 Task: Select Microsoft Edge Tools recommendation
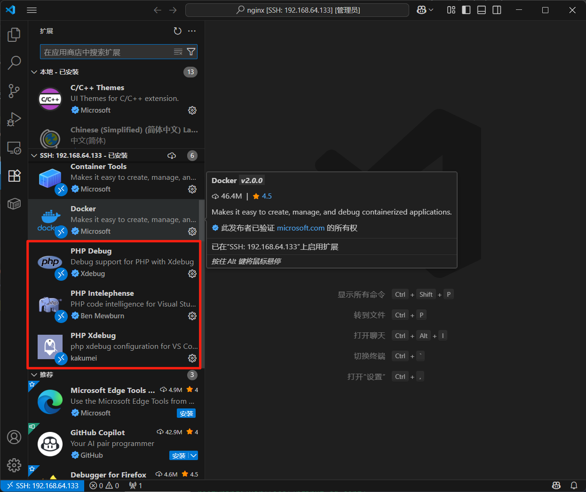pos(116,401)
